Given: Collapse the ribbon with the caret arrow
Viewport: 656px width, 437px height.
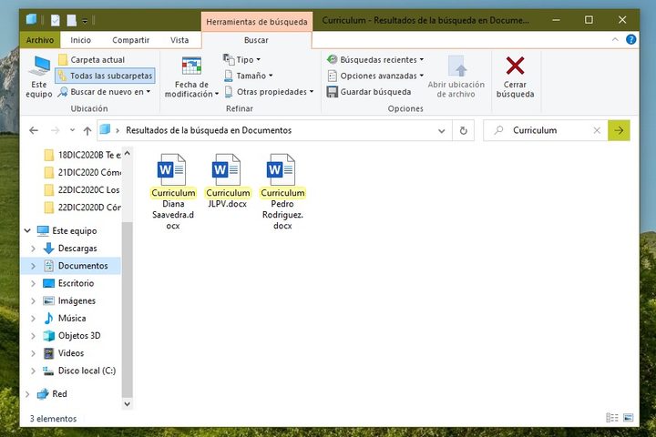Looking at the screenshot, I should 615,40.
